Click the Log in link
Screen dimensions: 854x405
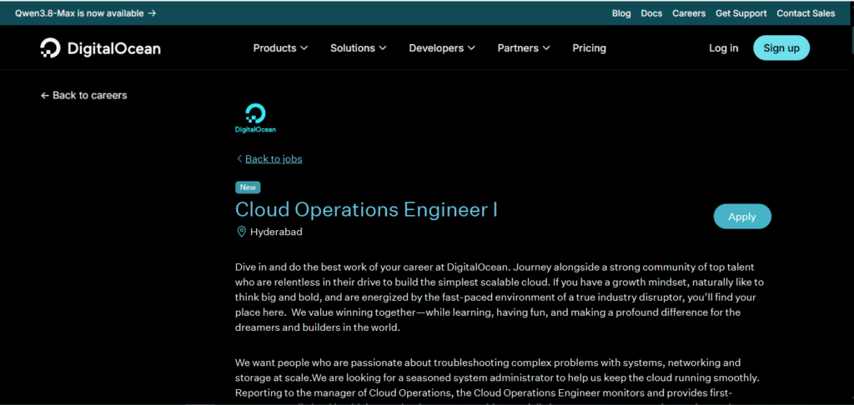click(x=724, y=47)
